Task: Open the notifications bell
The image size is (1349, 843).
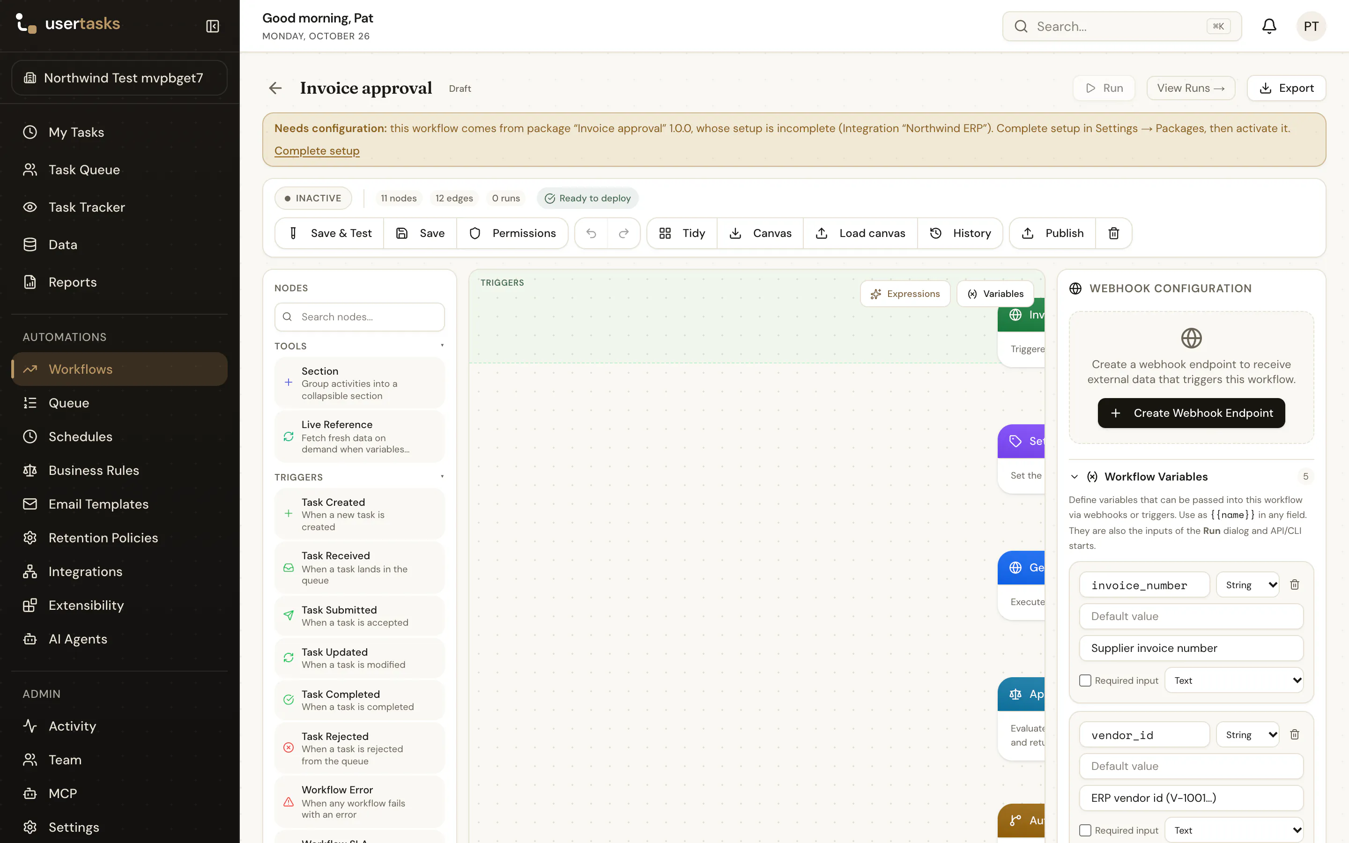Action: (x=1269, y=26)
